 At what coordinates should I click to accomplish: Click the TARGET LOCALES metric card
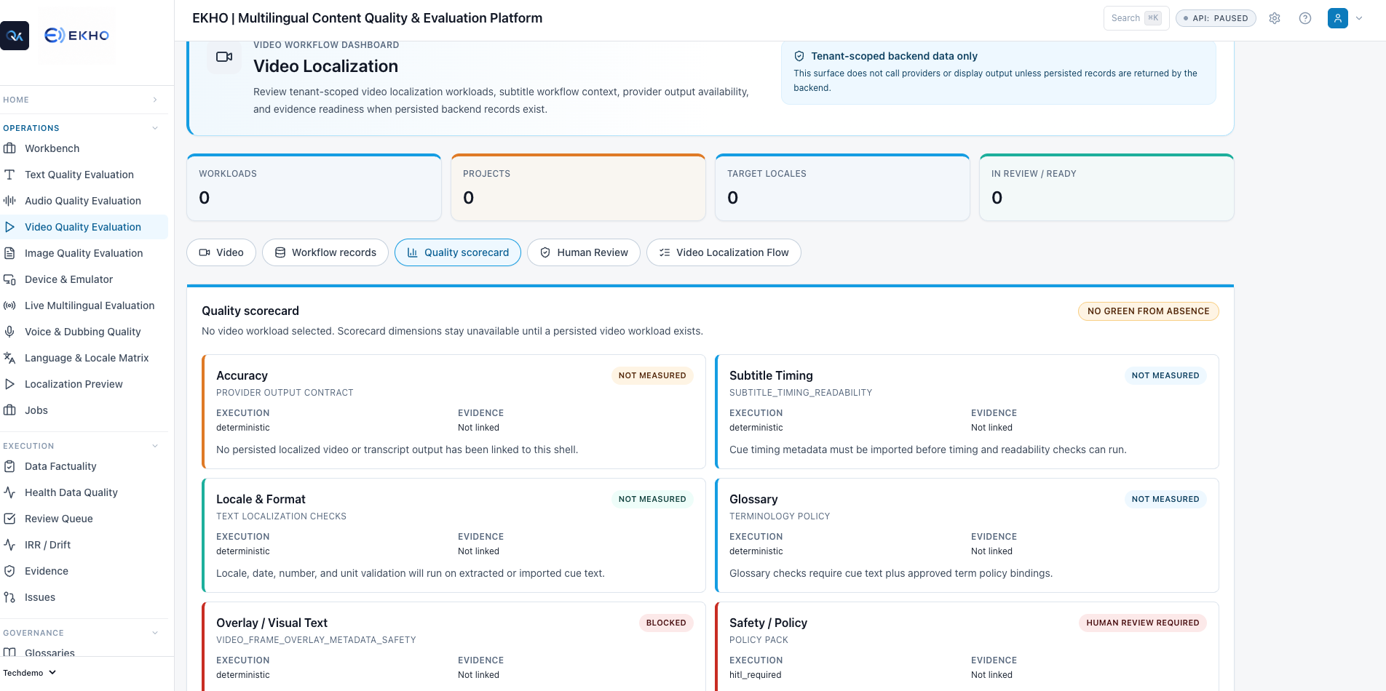(x=843, y=188)
